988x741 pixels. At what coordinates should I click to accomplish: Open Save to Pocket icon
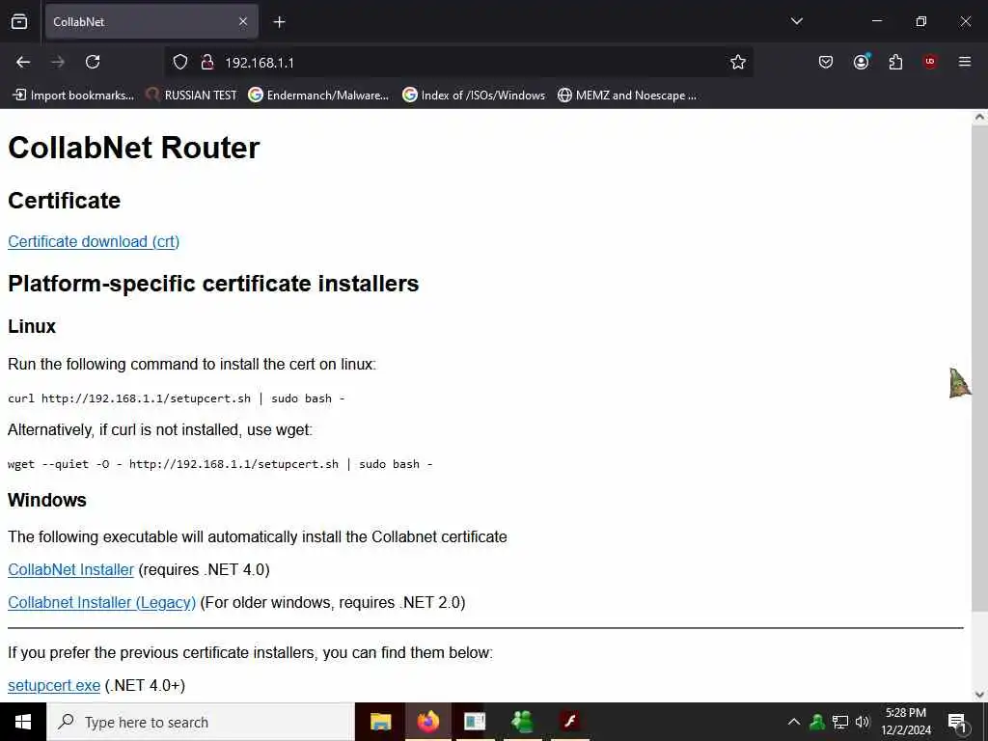point(826,62)
